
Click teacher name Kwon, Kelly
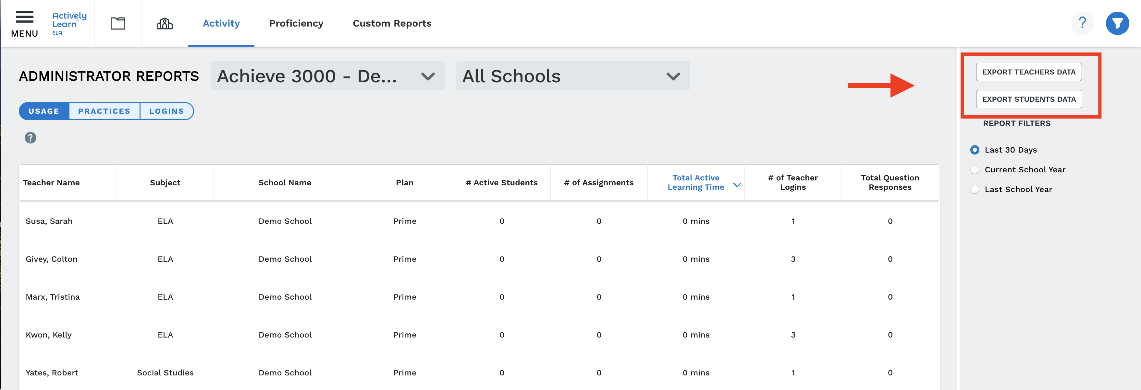point(49,335)
